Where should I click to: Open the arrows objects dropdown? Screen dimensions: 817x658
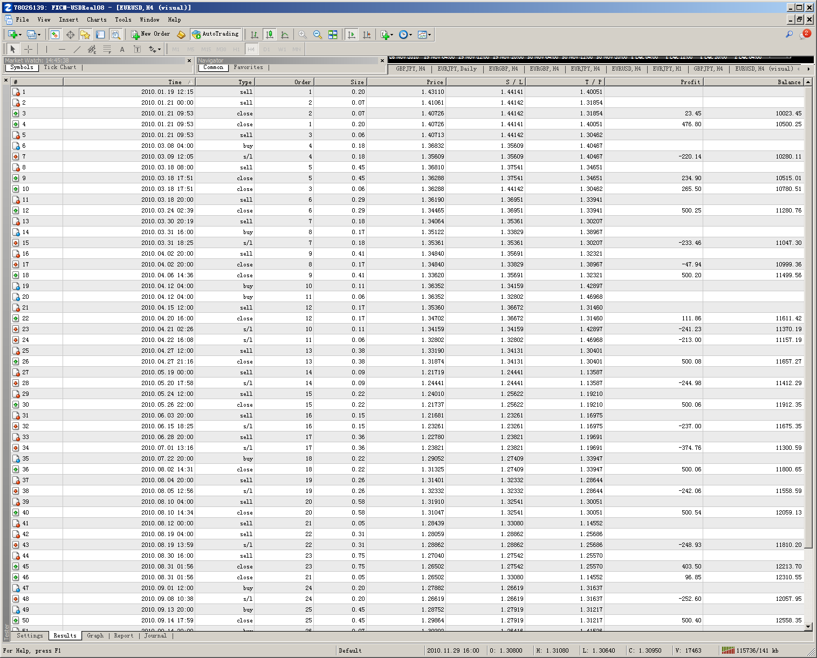(x=155, y=50)
